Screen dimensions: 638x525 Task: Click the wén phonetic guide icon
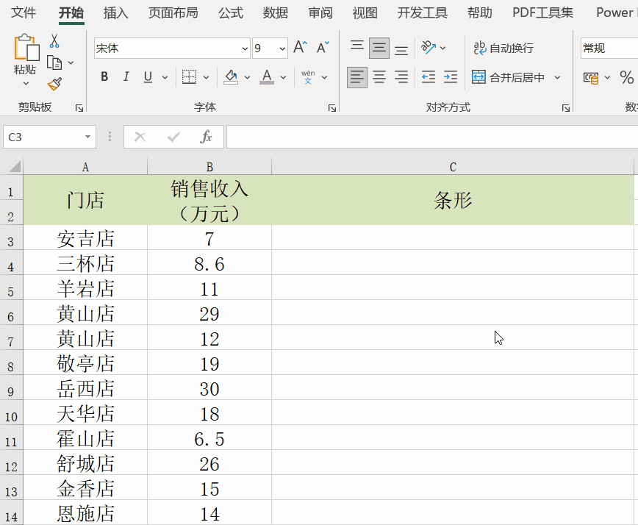(308, 77)
